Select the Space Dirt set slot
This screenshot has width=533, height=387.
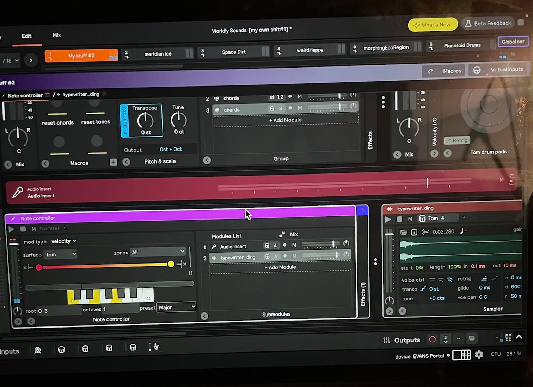(x=234, y=52)
